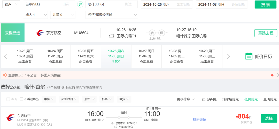
Task: Click the green 搜索 button
Action: (x=265, y=5)
